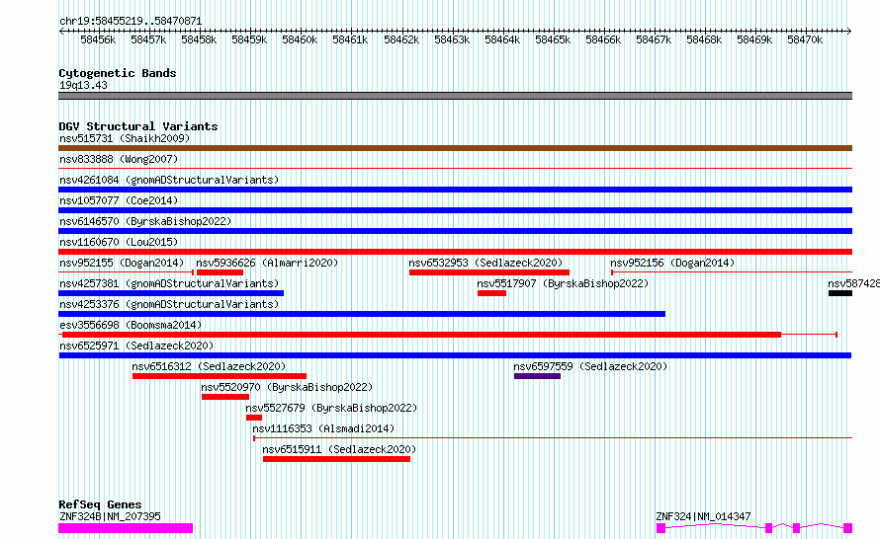Click label nsv6597559 (Sedlazeck2020)
880x539 pixels.
[x=590, y=366]
